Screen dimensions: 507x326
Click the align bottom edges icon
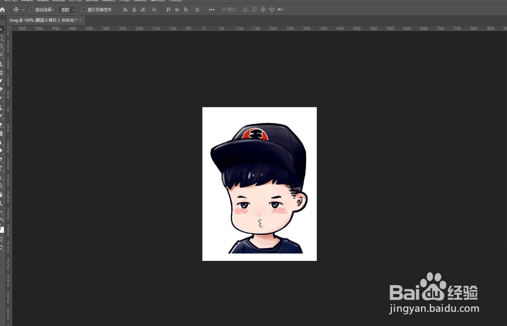click(186, 9)
